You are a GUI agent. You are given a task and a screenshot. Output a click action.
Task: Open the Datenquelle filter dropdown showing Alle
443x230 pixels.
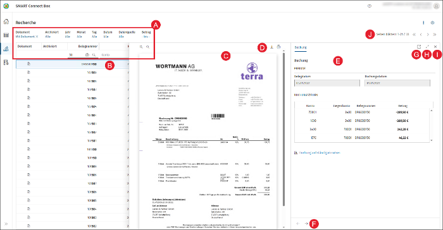122,37
